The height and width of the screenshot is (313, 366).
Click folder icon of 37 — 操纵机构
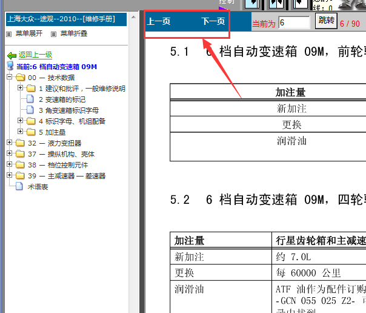(x=20, y=153)
